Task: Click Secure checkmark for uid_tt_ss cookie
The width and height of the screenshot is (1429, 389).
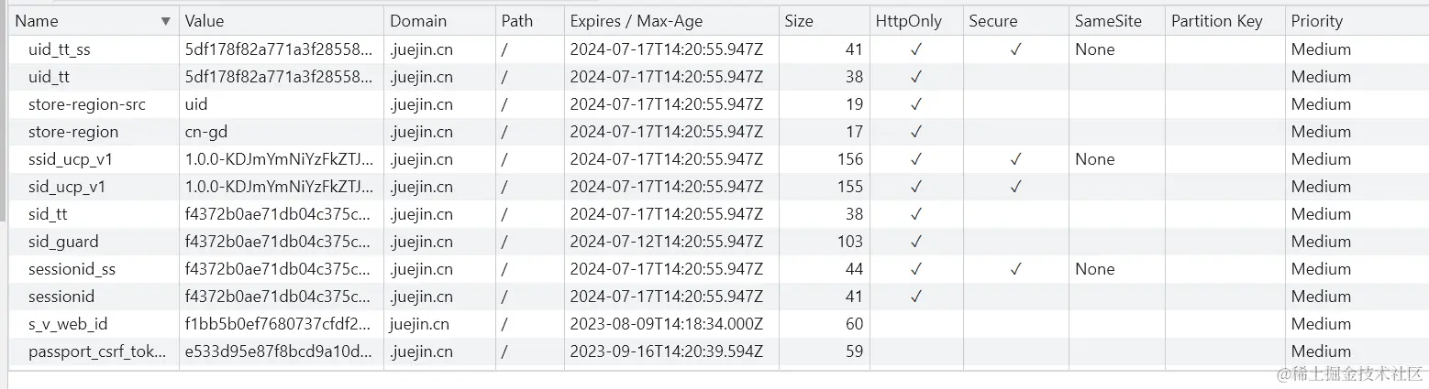Action: coord(1015,49)
